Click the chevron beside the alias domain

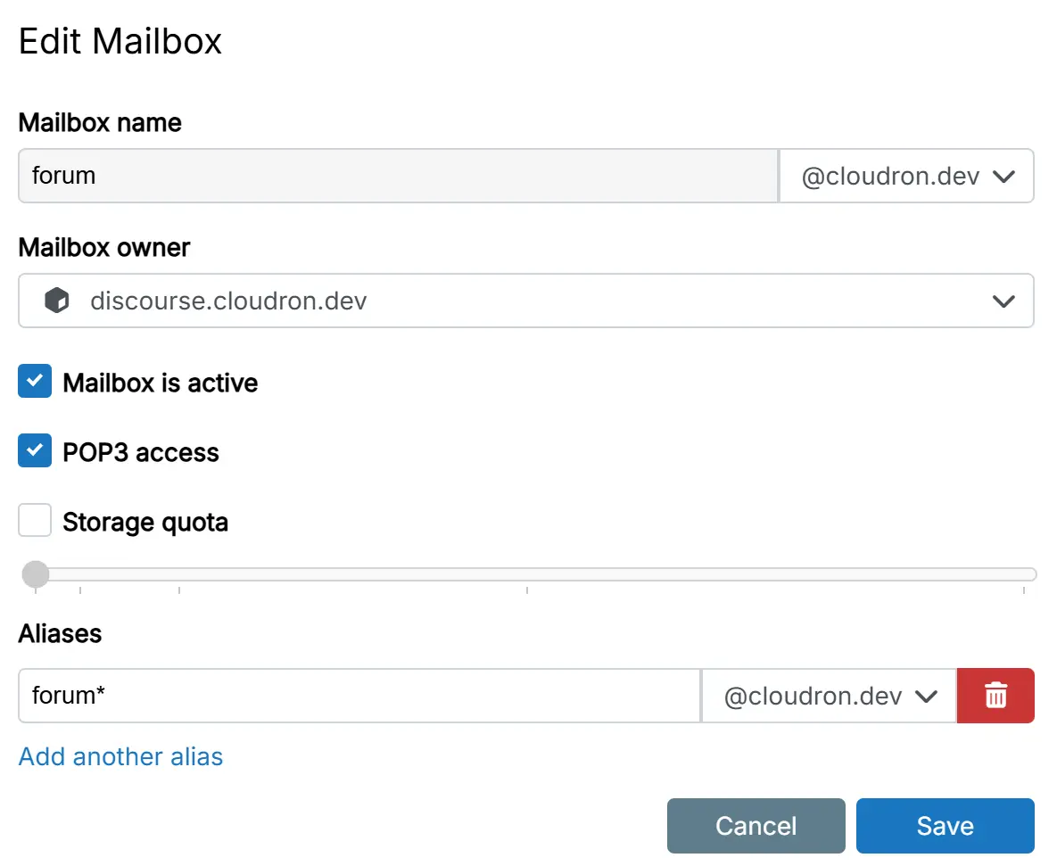926,696
